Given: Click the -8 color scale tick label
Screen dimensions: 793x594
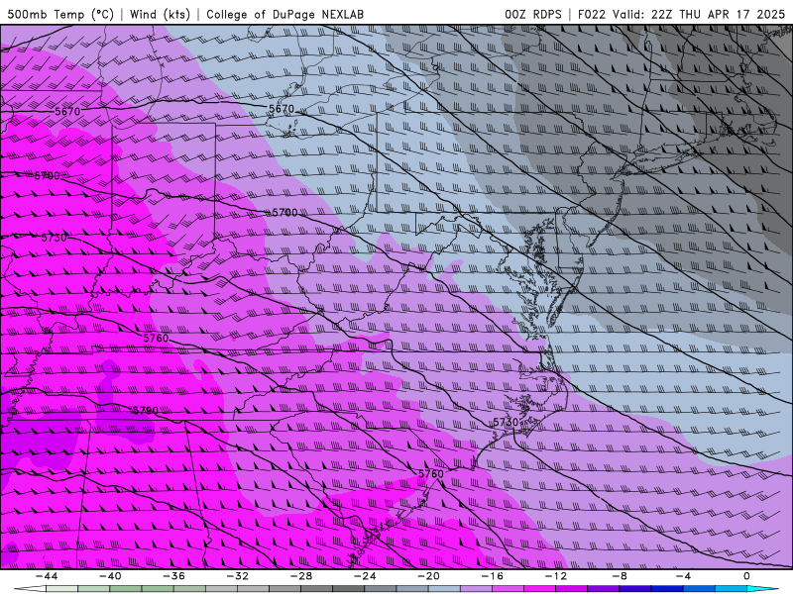Looking at the screenshot, I should point(620,576).
